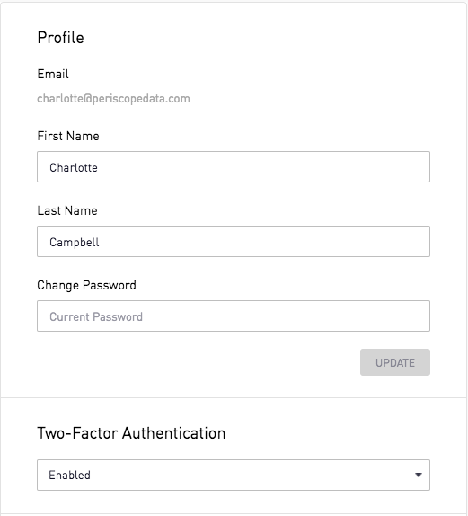Expand the Enabled two-factor combo box

coord(234,476)
